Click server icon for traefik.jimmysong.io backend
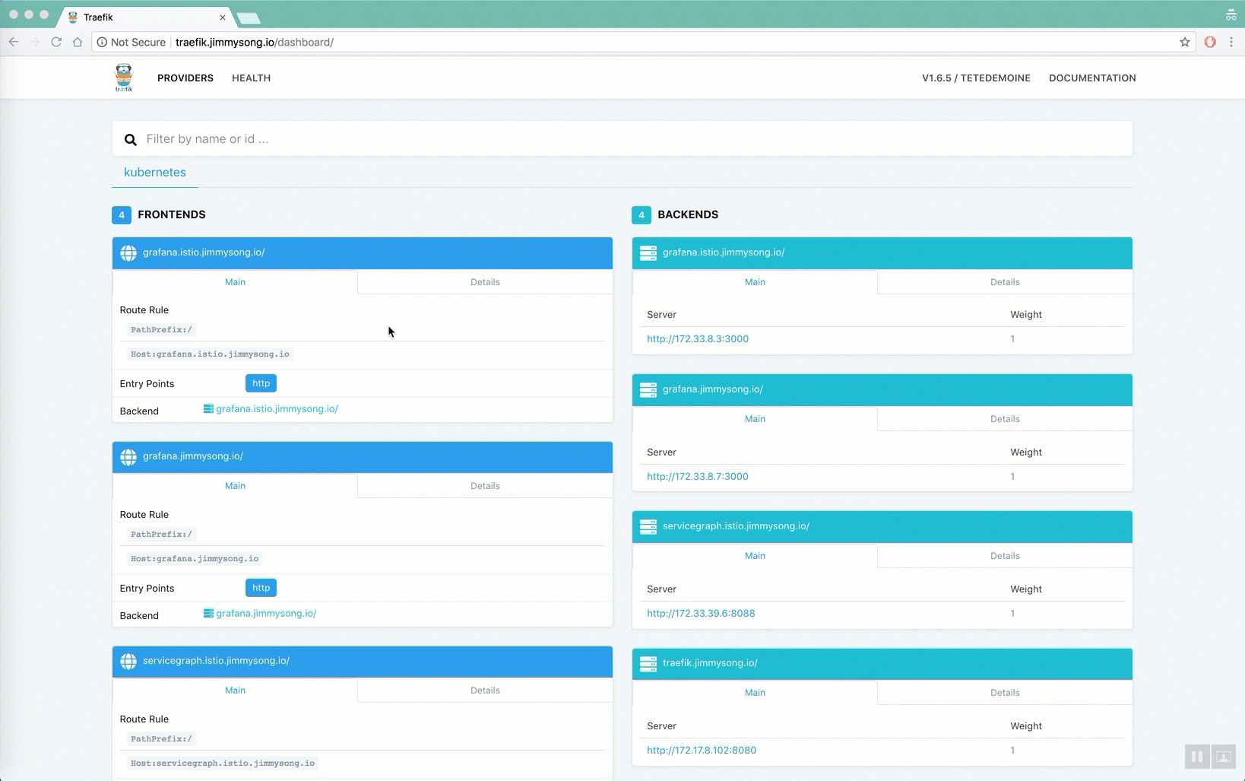Image resolution: width=1245 pixels, height=781 pixels. point(648,663)
